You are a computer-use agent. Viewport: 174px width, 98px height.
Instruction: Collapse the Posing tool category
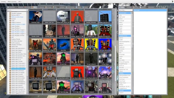(x=125, y=73)
